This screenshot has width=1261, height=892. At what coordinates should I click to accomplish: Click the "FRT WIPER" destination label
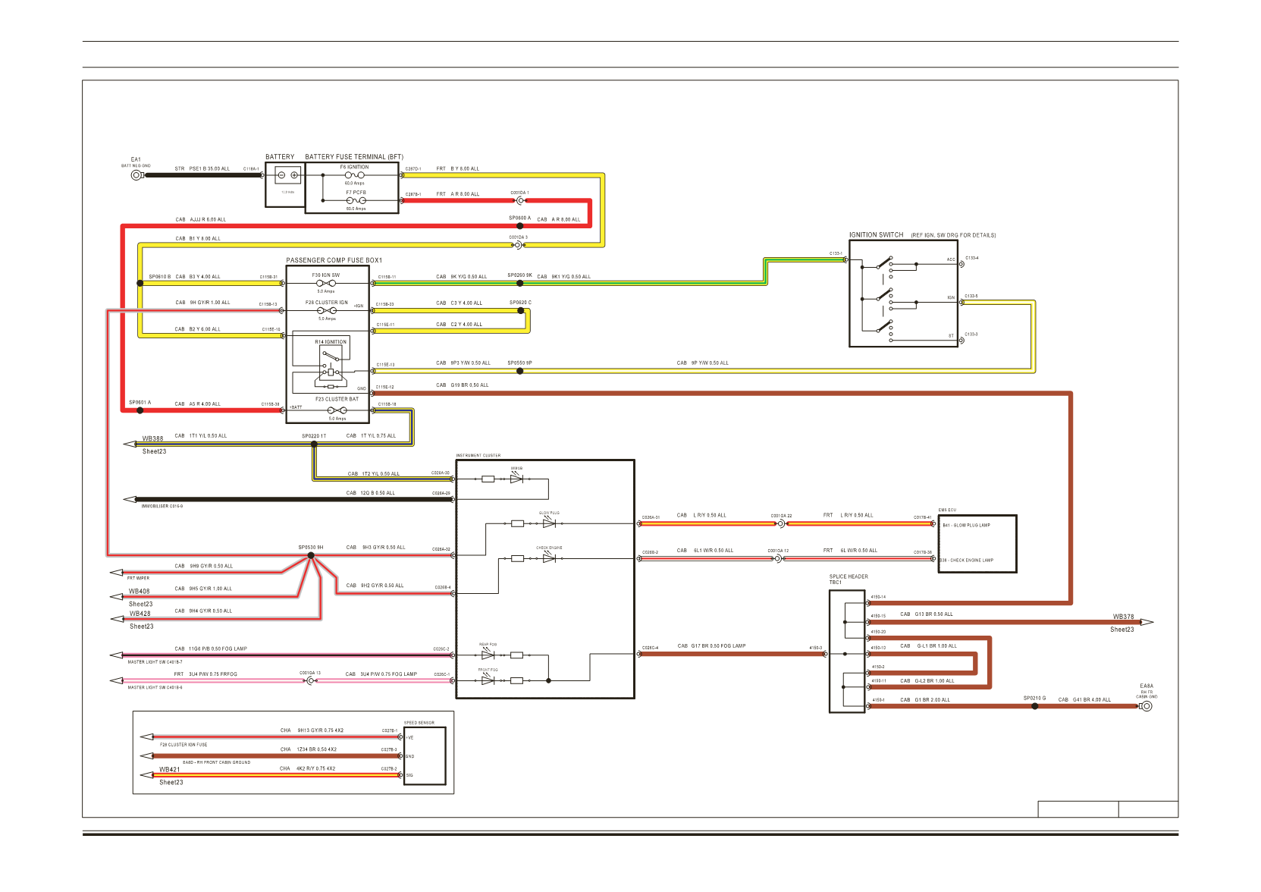138,578
